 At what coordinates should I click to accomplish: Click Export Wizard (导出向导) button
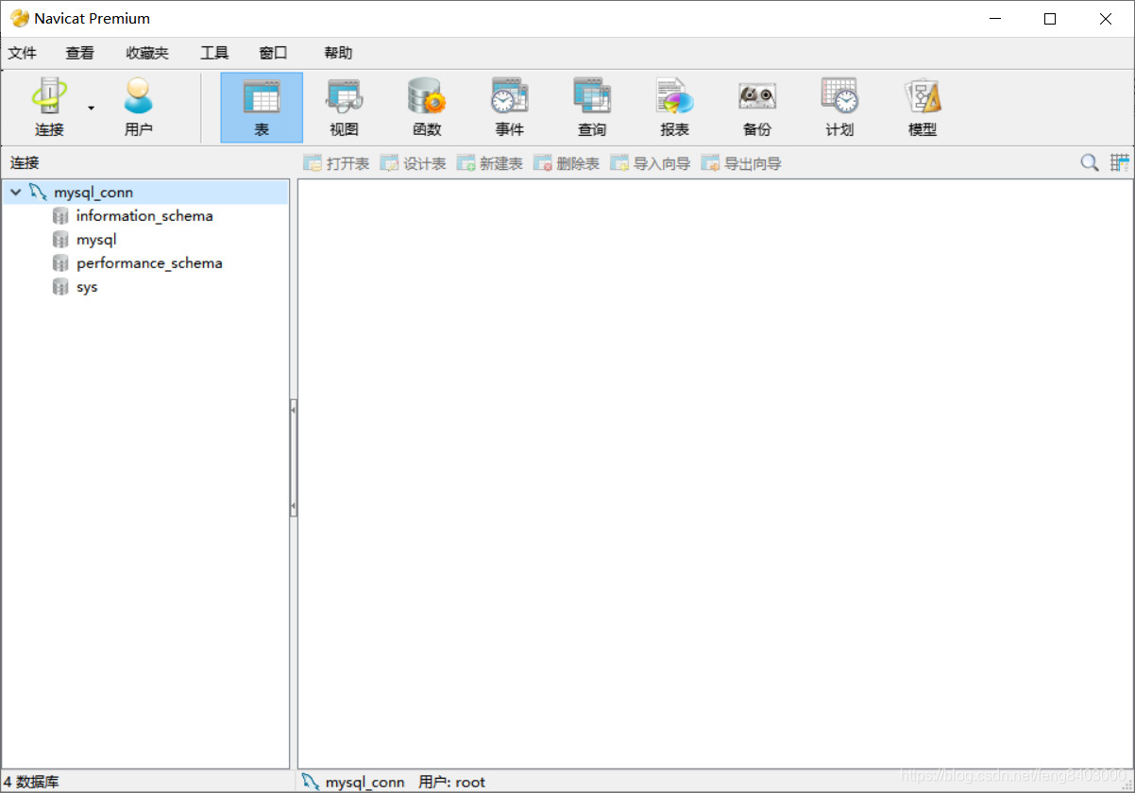(x=741, y=163)
